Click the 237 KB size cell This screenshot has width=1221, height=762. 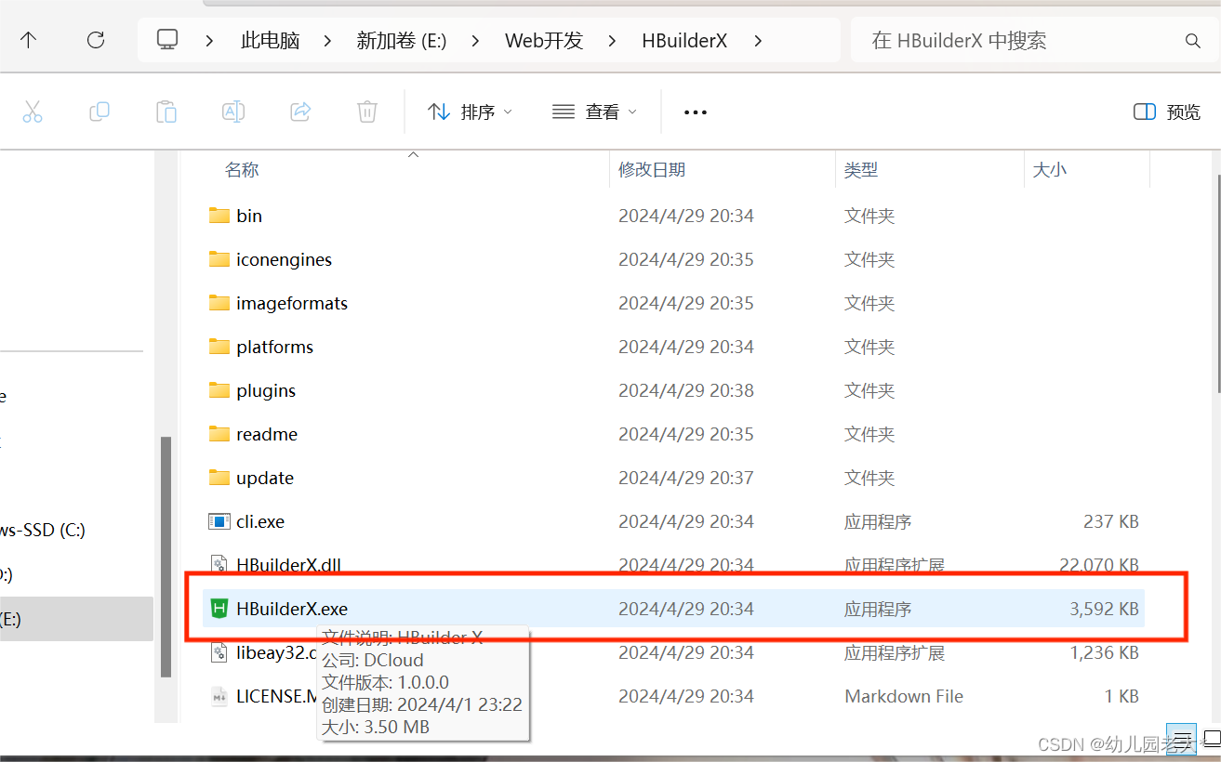(x=1110, y=521)
